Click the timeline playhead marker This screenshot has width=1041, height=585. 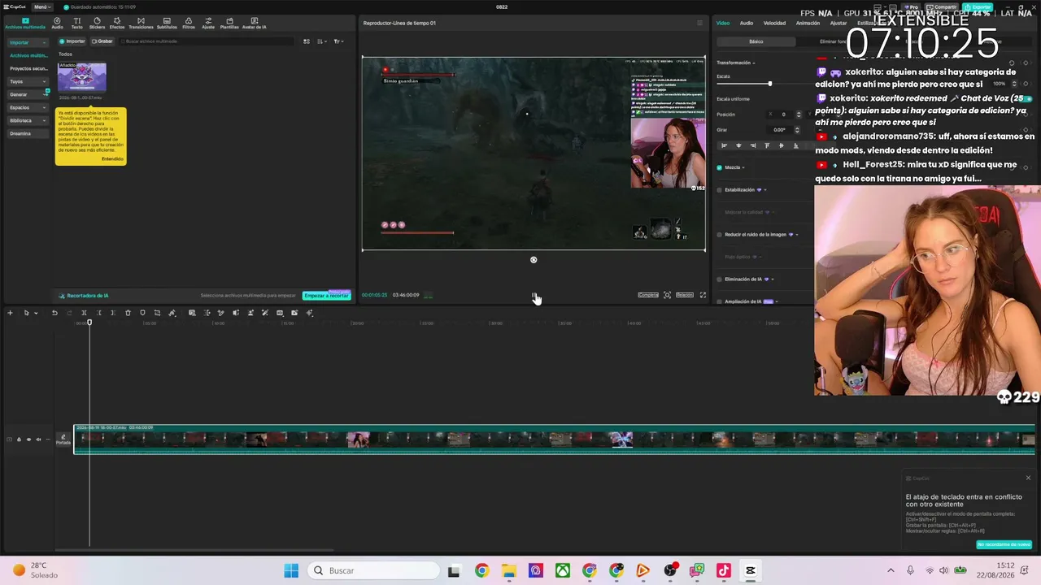tap(89, 323)
